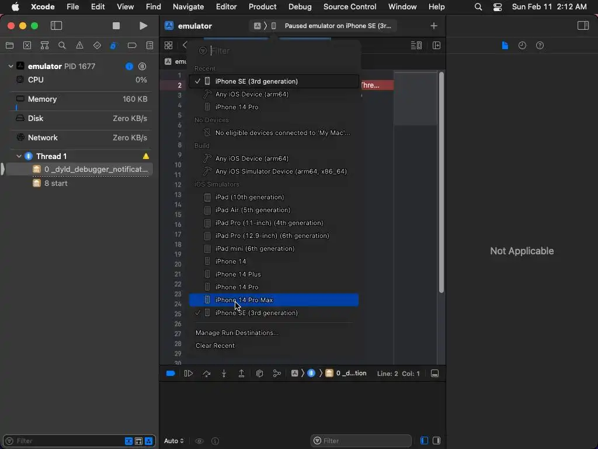Stop the running emulator app
This screenshot has height=449, width=598.
pyautogui.click(x=116, y=26)
